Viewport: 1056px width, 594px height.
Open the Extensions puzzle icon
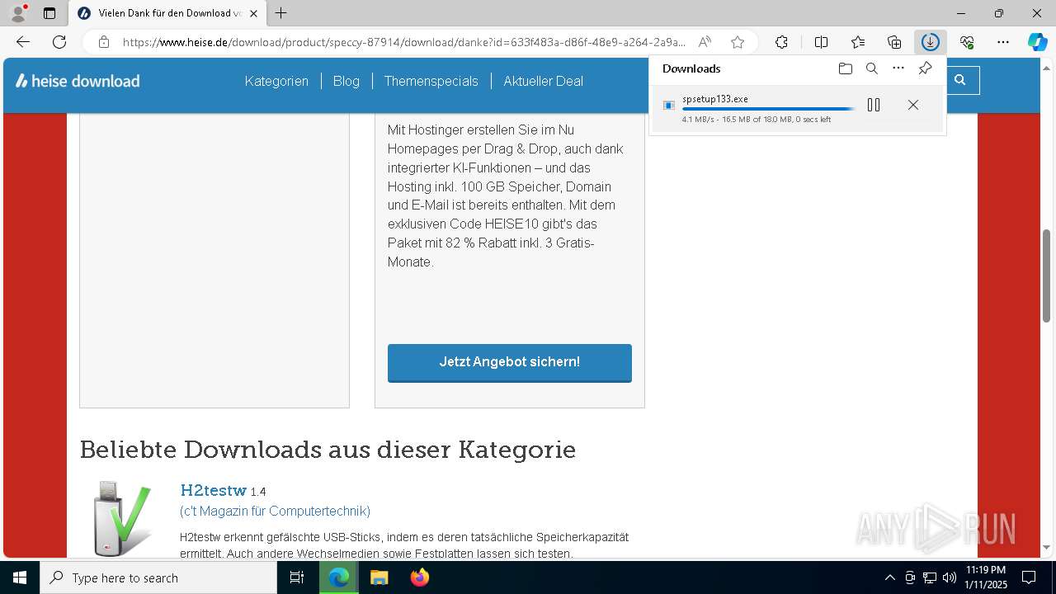pyautogui.click(x=781, y=42)
